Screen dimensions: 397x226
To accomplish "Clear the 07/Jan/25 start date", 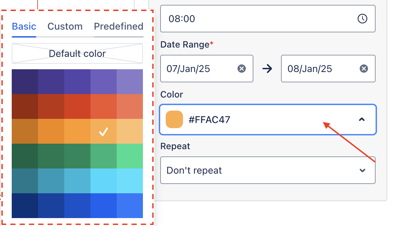I will tap(242, 69).
